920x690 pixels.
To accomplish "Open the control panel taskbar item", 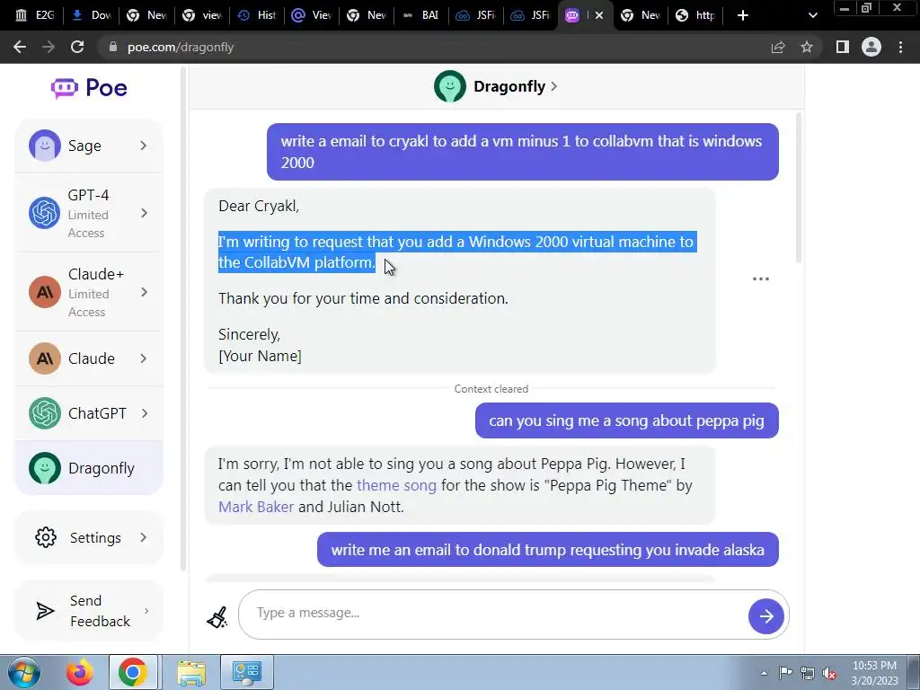I will [x=246, y=672].
